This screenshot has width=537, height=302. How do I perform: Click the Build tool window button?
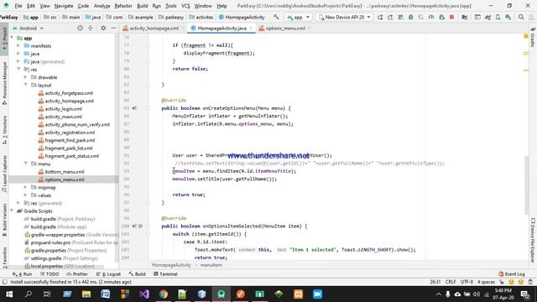tap(137, 274)
